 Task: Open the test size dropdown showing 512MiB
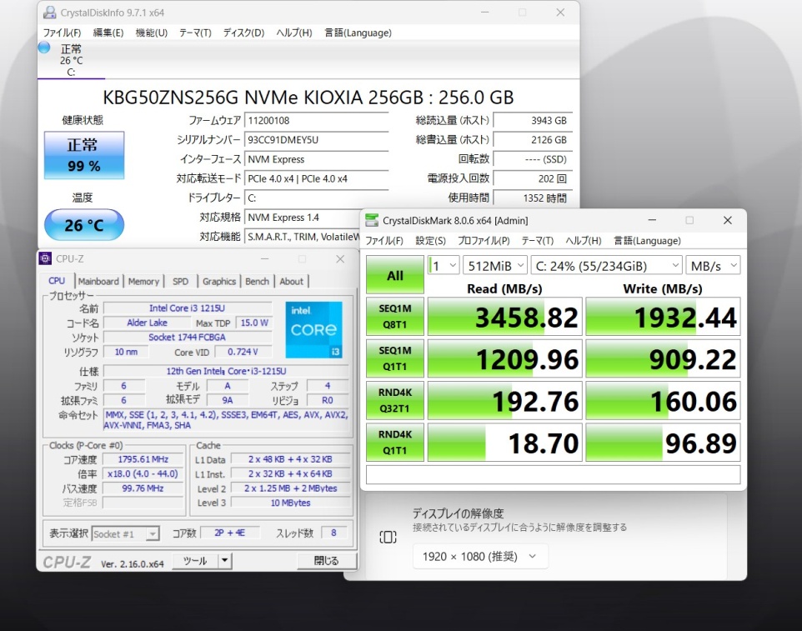point(495,265)
